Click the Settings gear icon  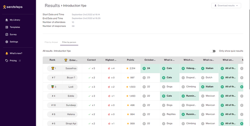pos(7,42)
